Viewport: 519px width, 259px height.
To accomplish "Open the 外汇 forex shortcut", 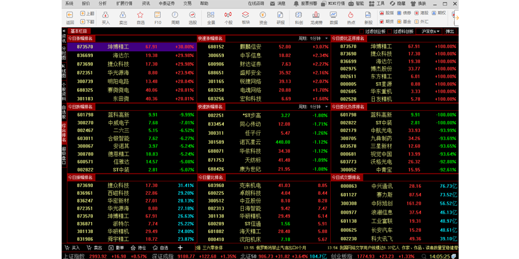I will (421, 21).
